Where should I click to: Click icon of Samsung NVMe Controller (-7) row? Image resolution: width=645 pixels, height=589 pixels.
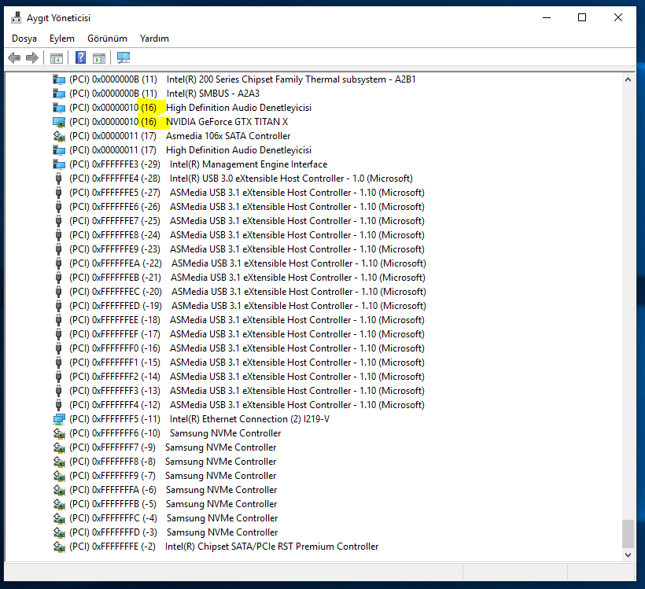point(59,476)
